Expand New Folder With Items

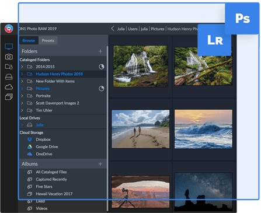[x=22, y=81]
